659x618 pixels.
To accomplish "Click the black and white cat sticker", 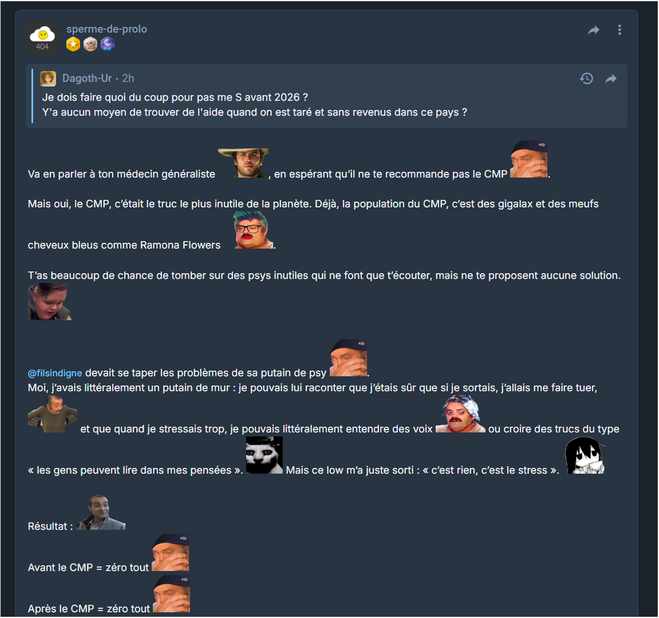I will (265, 455).
